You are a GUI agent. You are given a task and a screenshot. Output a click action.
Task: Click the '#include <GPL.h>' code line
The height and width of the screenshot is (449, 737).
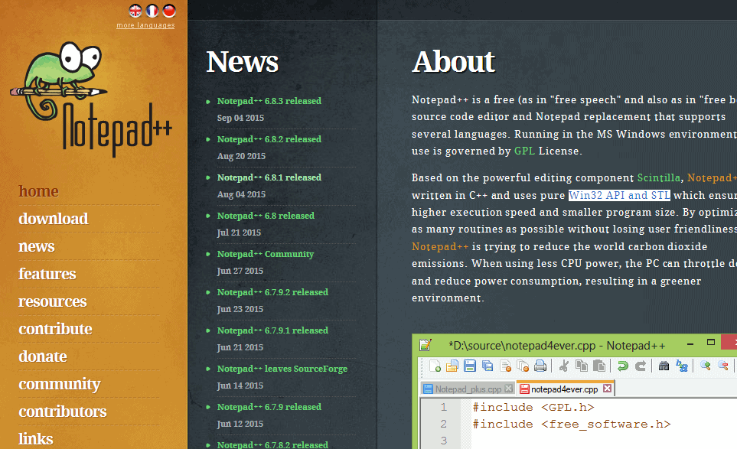coord(533,407)
